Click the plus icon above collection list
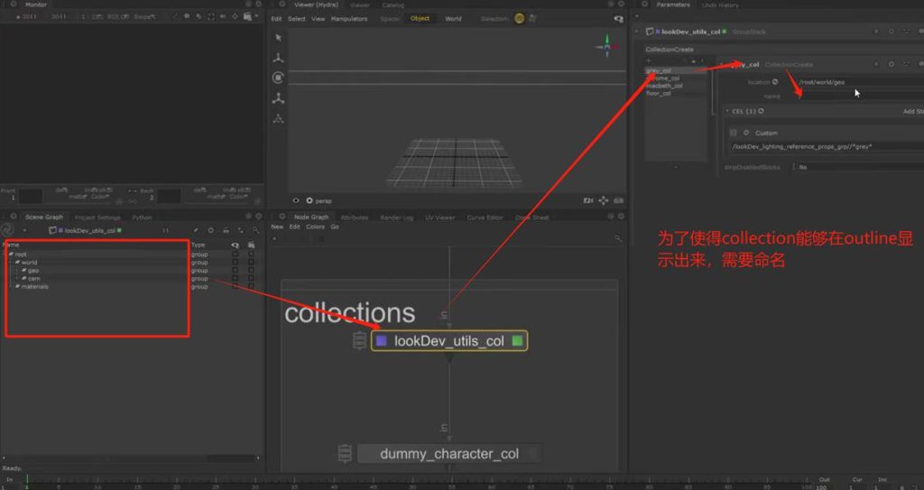 pos(649,60)
